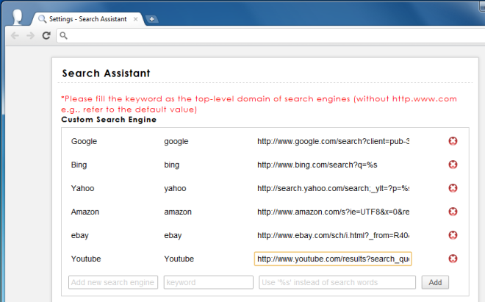Viewport: 485px width, 302px height.
Task: Click the Custom Search Engine heading
Action: 109,120
